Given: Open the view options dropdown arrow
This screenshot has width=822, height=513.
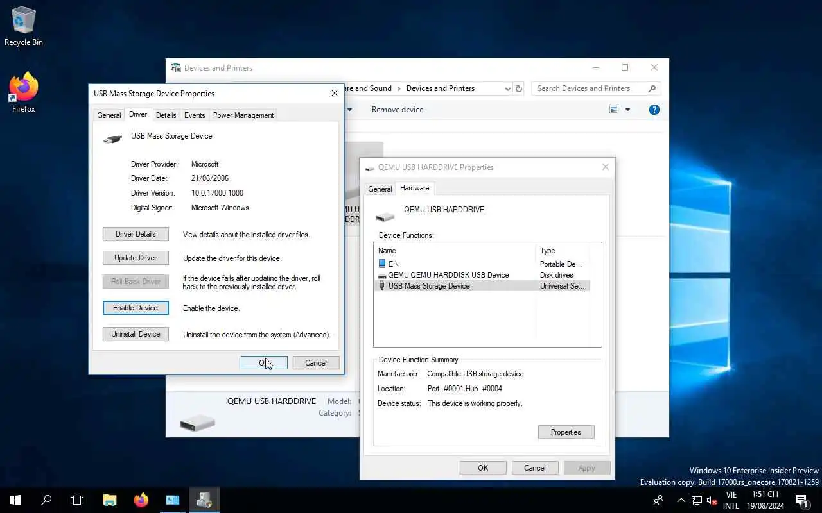Looking at the screenshot, I should click(628, 110).
